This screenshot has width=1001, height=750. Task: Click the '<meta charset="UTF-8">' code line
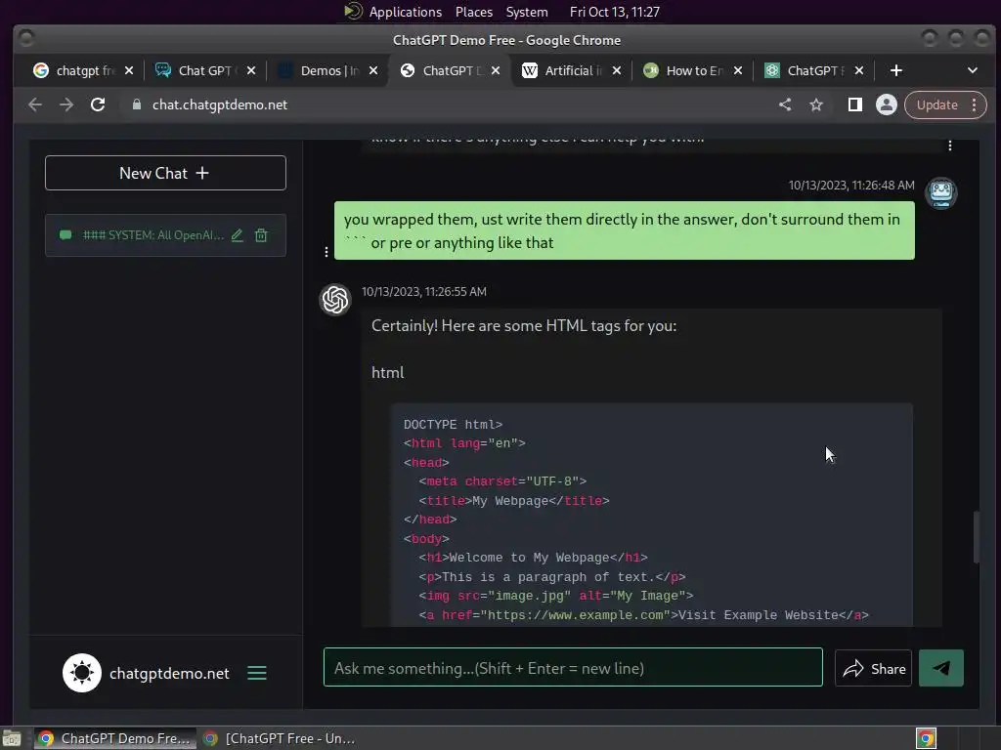coord(502,481)
